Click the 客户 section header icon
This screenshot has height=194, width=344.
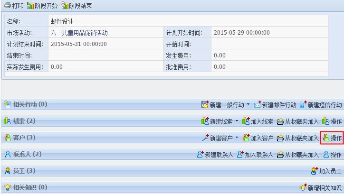[8, 138]
